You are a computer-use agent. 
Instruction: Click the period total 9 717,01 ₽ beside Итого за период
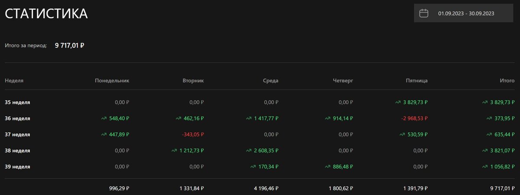[69, 45]
